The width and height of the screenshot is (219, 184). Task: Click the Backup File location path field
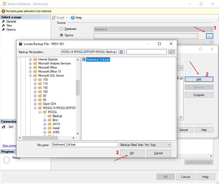tap(89, 52)
